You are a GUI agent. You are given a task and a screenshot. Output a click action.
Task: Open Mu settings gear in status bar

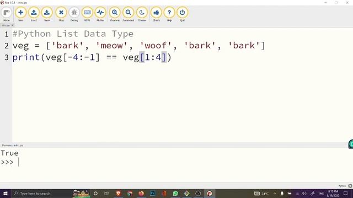tap(350, 186)
